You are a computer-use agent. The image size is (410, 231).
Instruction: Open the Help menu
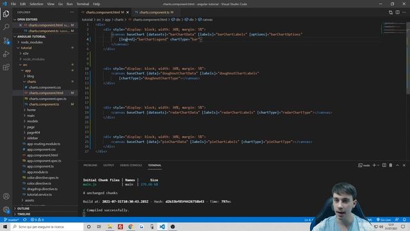(x=97, y=4)
